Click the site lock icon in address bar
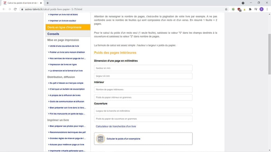Viewport: 271px width, 152px height. [x=22, y=9]
